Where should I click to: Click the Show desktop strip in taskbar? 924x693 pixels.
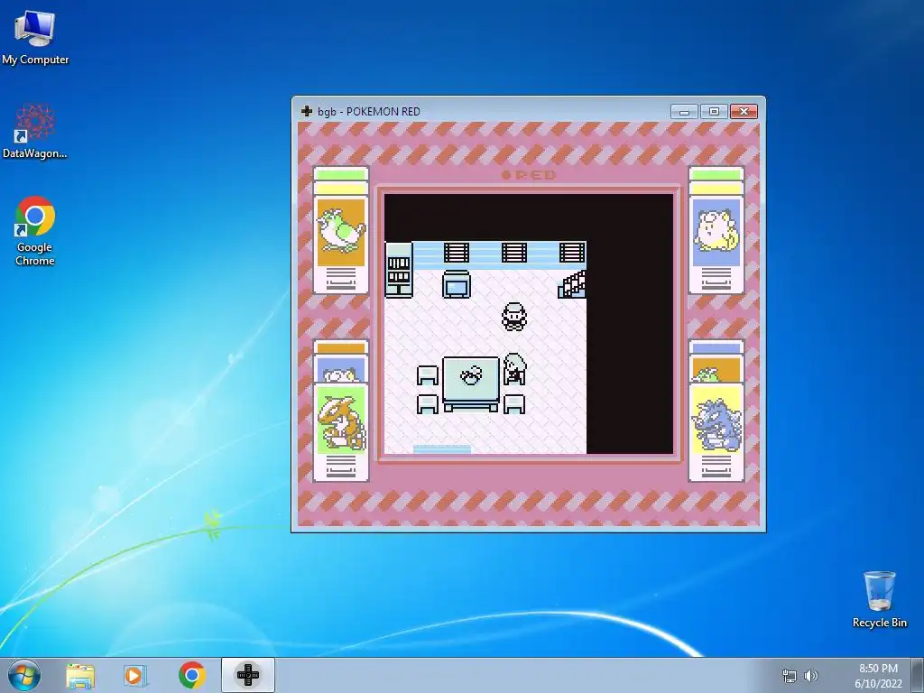[x=918, y=675]
